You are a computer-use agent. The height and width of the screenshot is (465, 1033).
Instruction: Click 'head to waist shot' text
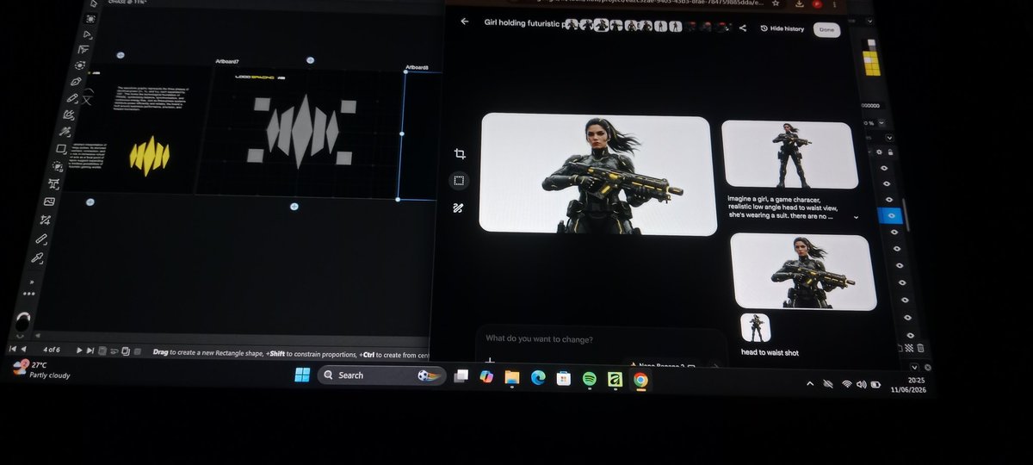(770, 352)
